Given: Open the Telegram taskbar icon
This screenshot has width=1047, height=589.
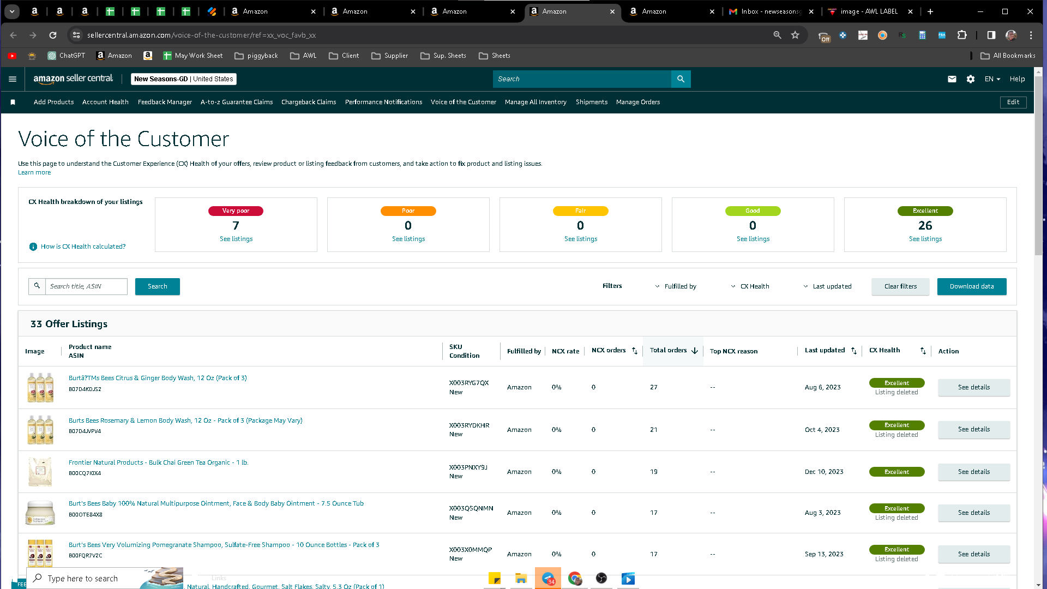Looking at the screenshot, I should point(548,579).
